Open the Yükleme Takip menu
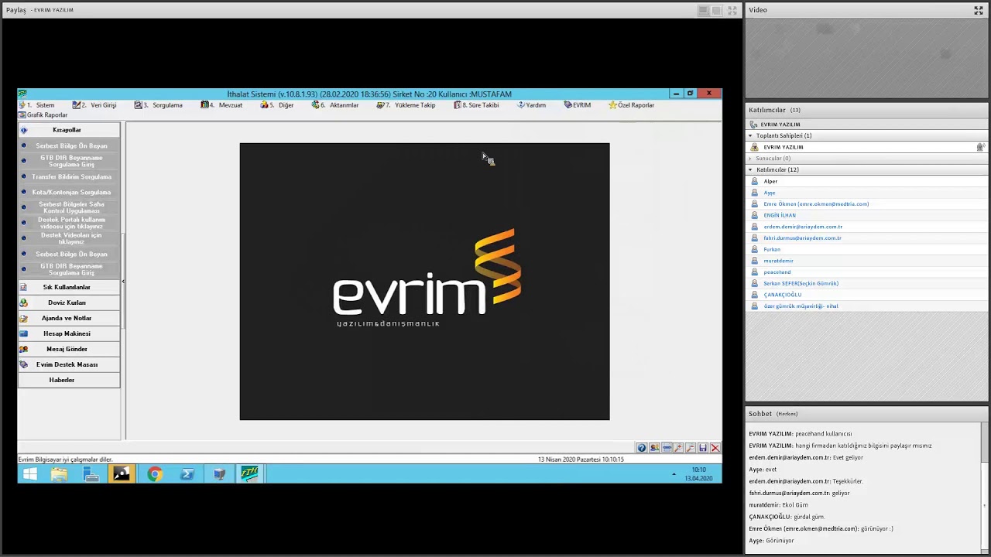991x557 pixels. (406, 105)
